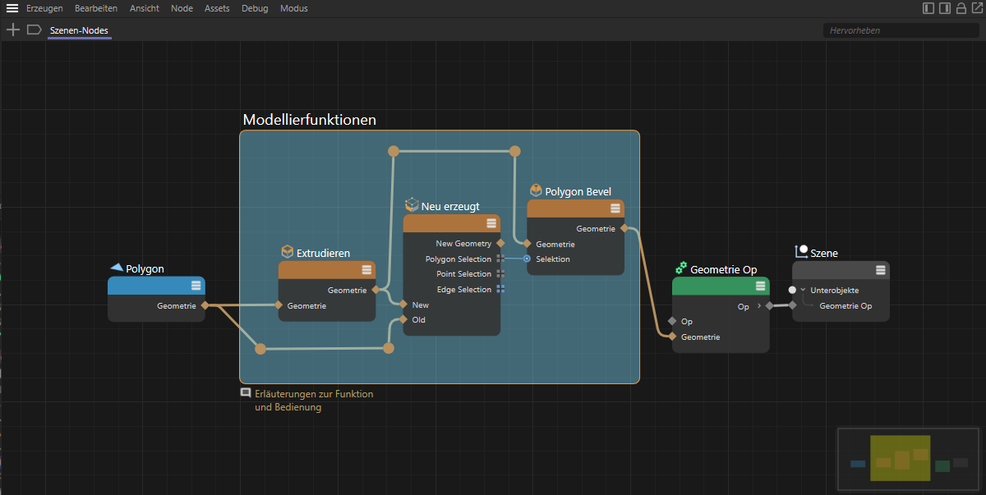The width and height of the screenshot is (986, 495).
Task: Toggle the left side panel
Action: click(928, 8)
